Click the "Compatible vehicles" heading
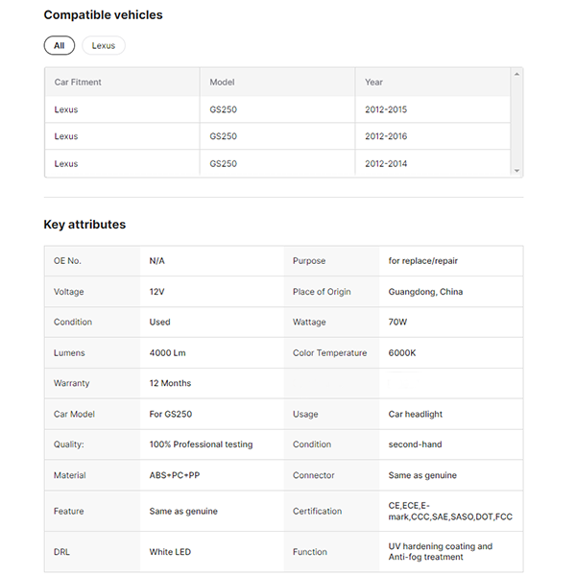This screenshot has width=576, height=576. [103, 14]
